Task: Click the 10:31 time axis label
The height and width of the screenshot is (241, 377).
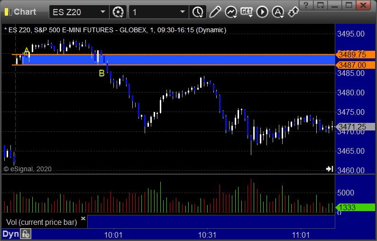Action: click(207, 235)
